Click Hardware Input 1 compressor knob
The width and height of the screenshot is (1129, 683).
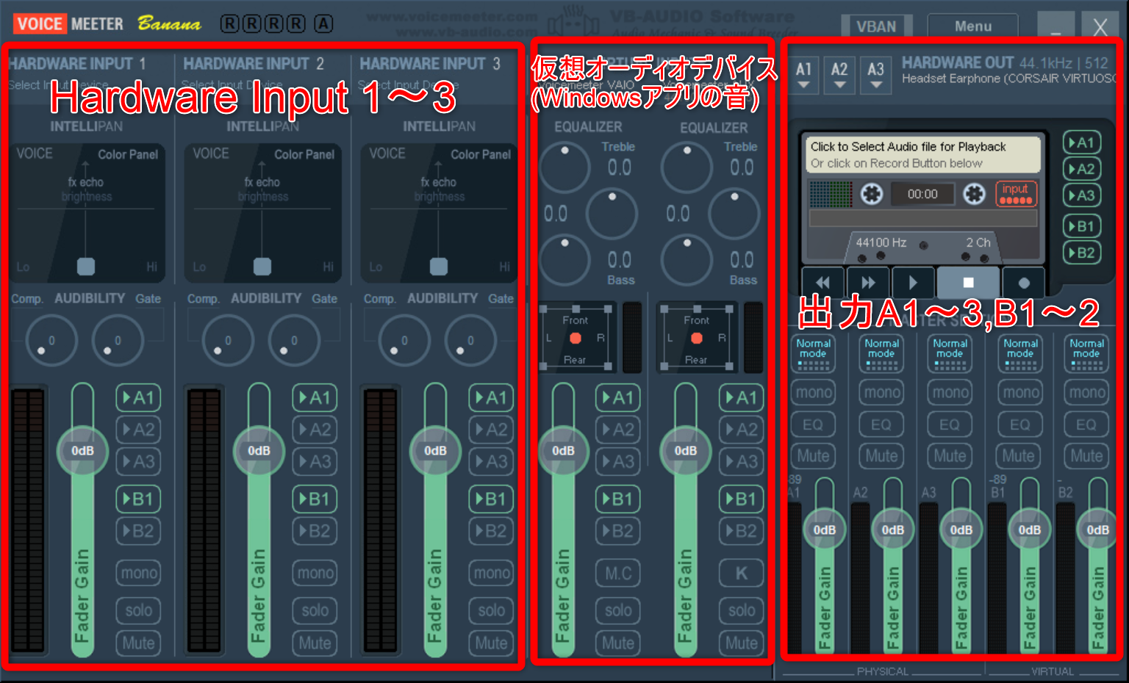pyautogui.click(x=51, y=340)
